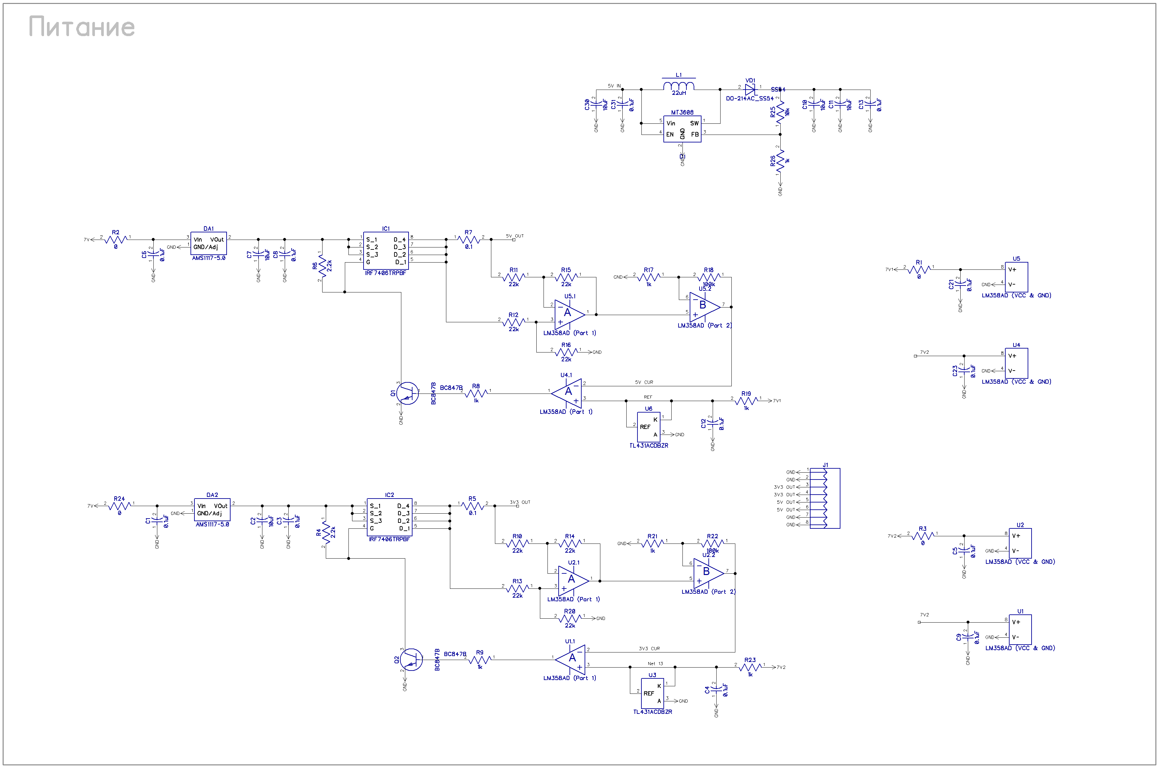Screen dimensions: 1159x768
Task: Click the 5V_OUT net port
Action: click(514, 240)
